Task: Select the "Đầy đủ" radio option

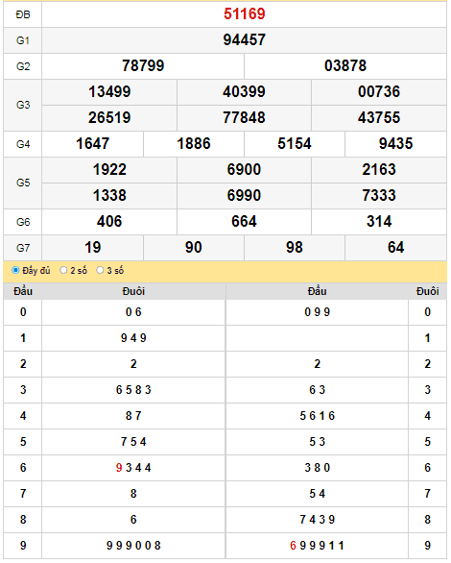Action: (x=15, y=270)
